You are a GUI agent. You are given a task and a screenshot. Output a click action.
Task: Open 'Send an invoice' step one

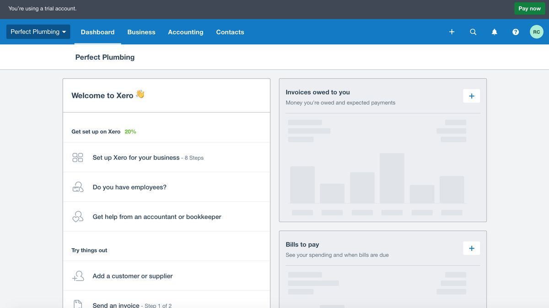pyautogui.click(x=116, y=305)
